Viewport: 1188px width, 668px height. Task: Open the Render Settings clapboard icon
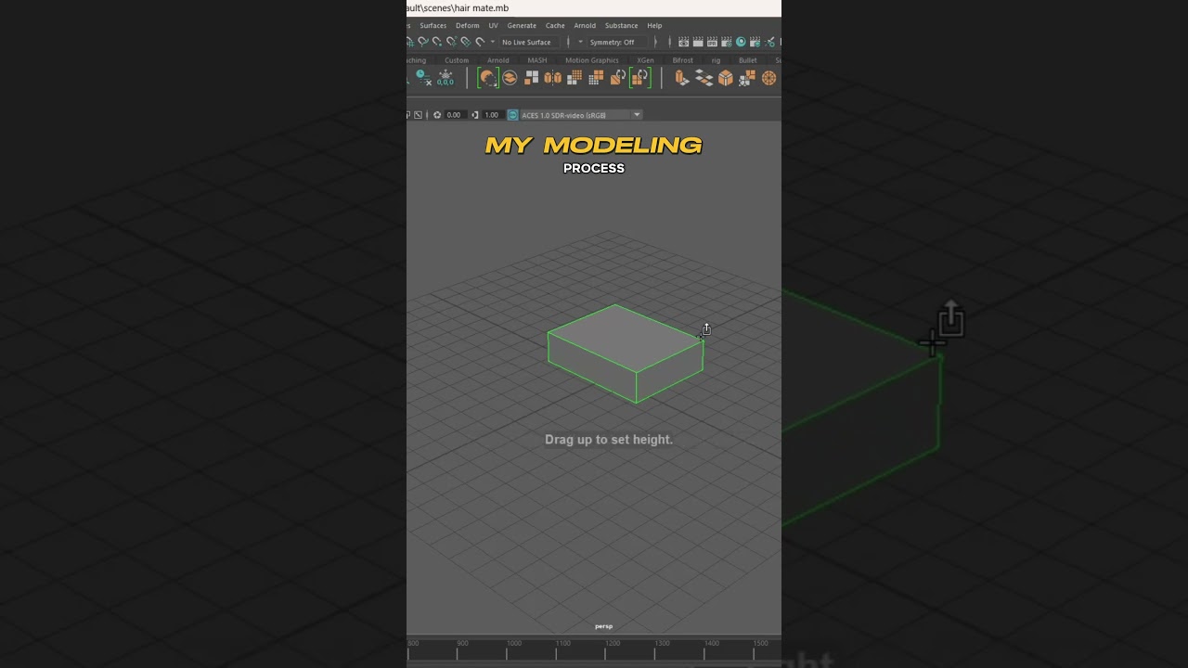(x=726, y=42)
